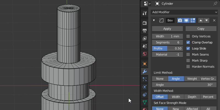Click the Segments 6 field

coord(167,42)
